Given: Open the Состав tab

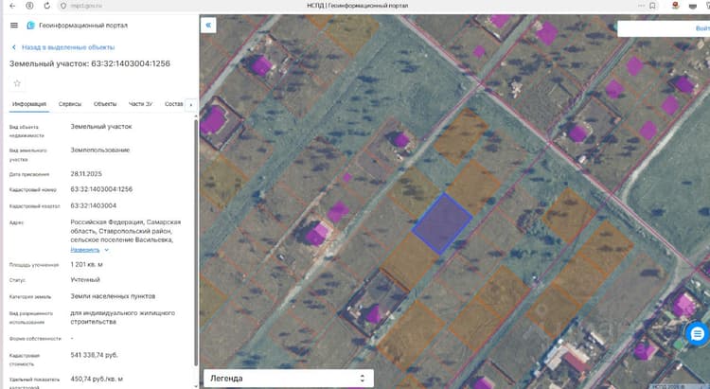Looking at the screenshot, I should click(x=174, y=104).
